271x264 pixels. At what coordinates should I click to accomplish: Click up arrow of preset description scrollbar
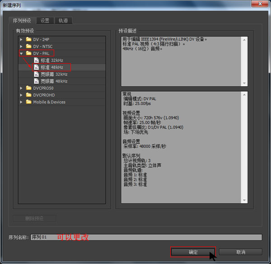(x=244, y=40)
